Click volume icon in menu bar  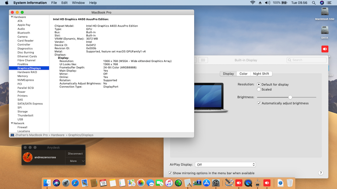pos(267,3)
